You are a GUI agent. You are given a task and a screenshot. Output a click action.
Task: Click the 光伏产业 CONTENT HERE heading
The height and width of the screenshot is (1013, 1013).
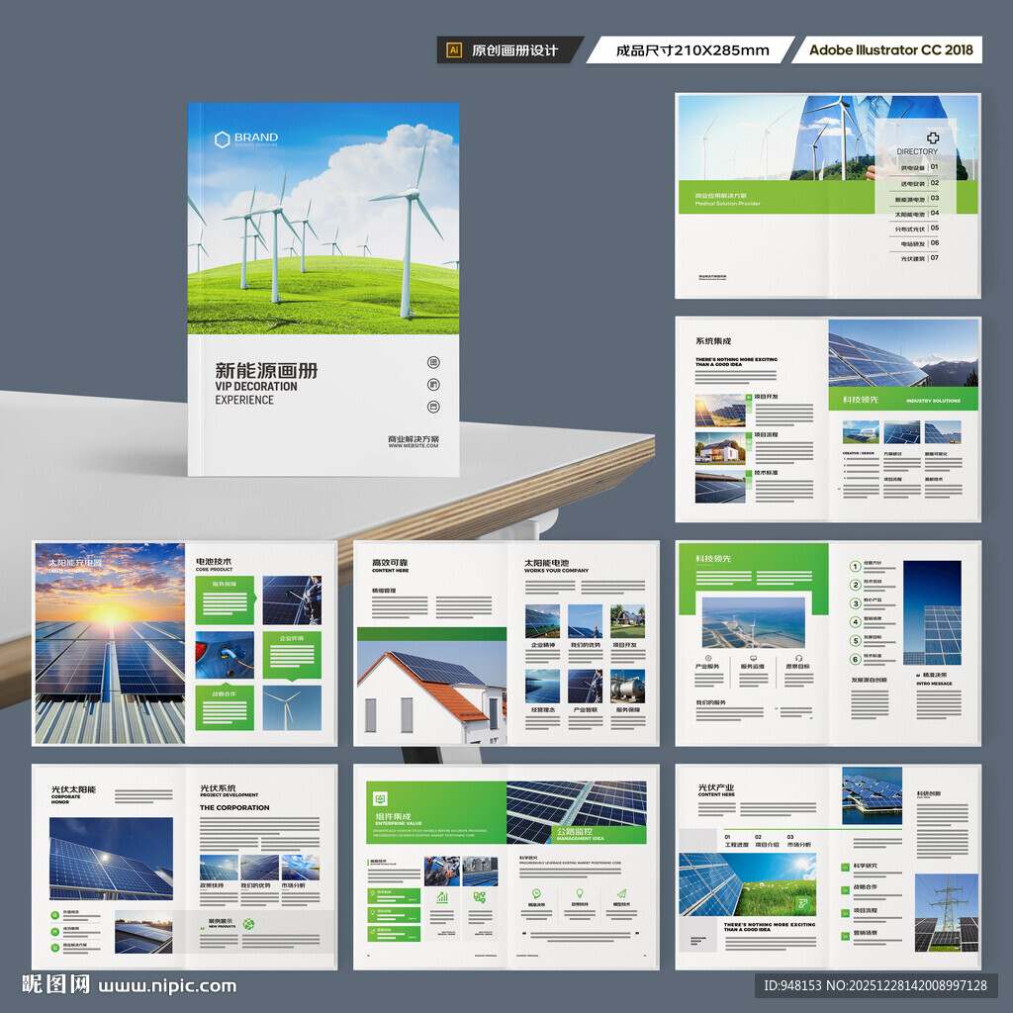click(716, 790)
